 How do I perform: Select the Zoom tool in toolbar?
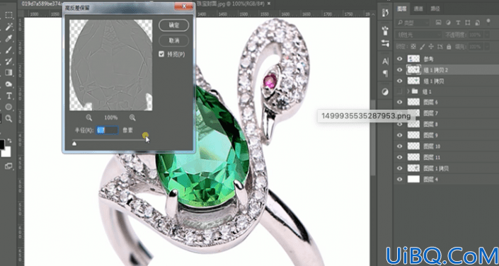coord(8,119)
